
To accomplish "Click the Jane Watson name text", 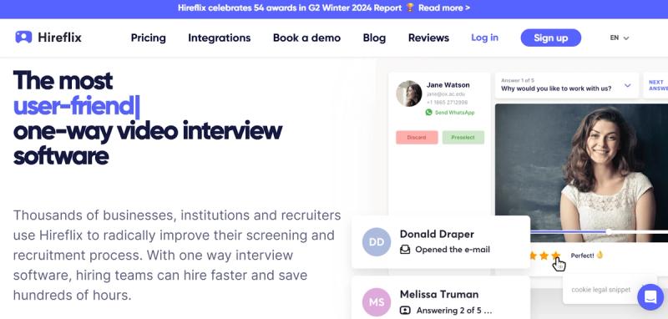I will (x=448, y=84).
